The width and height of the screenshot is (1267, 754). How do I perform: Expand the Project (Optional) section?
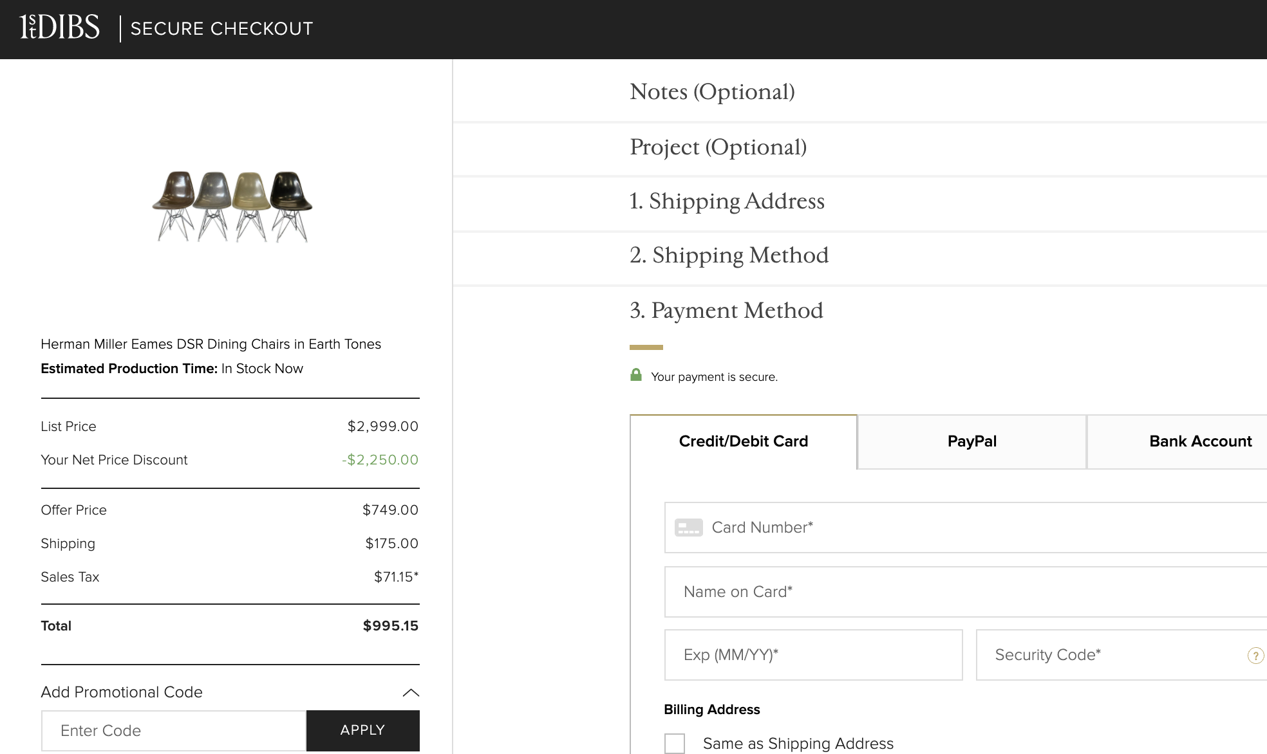click(x=718, y=147)
